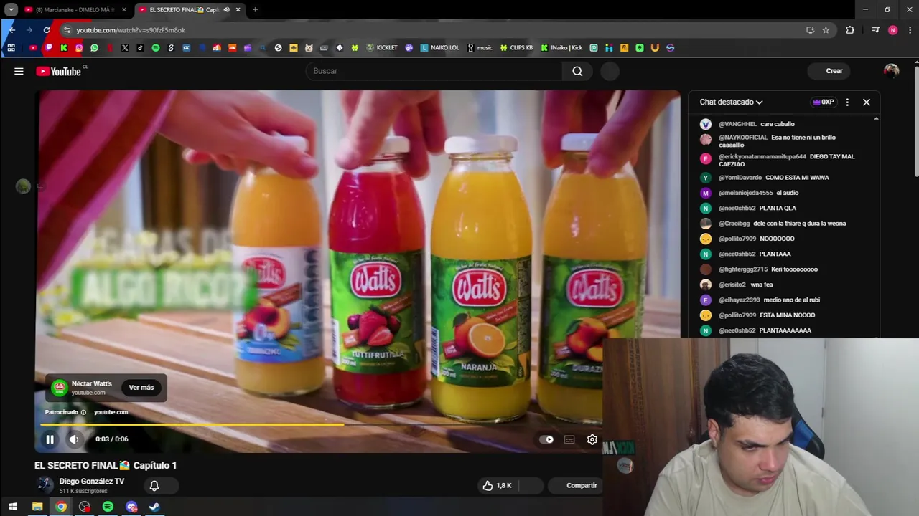The image size is (919, 516).
Task: Open Diego González TV channel name
Action: (92, 482)
